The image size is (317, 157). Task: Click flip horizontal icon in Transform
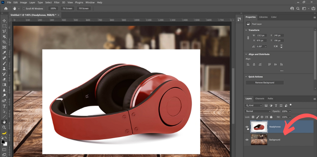click(x=275, y=46)
